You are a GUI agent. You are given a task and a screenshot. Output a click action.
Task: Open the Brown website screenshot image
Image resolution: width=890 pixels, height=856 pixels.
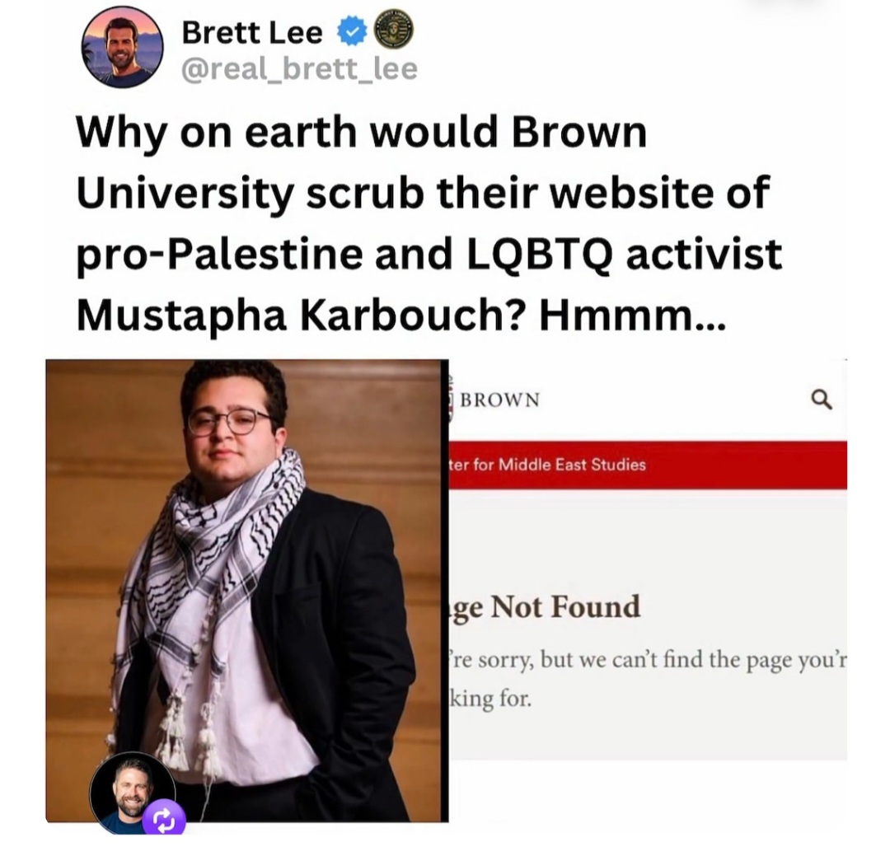click(x=649, y=559)
